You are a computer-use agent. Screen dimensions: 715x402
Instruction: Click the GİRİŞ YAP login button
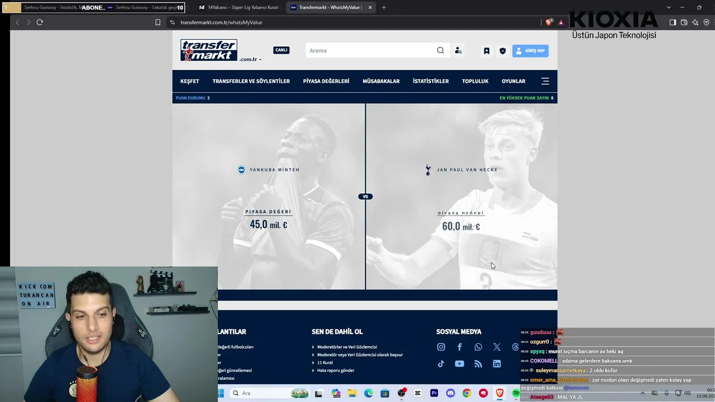pos(530,51)
